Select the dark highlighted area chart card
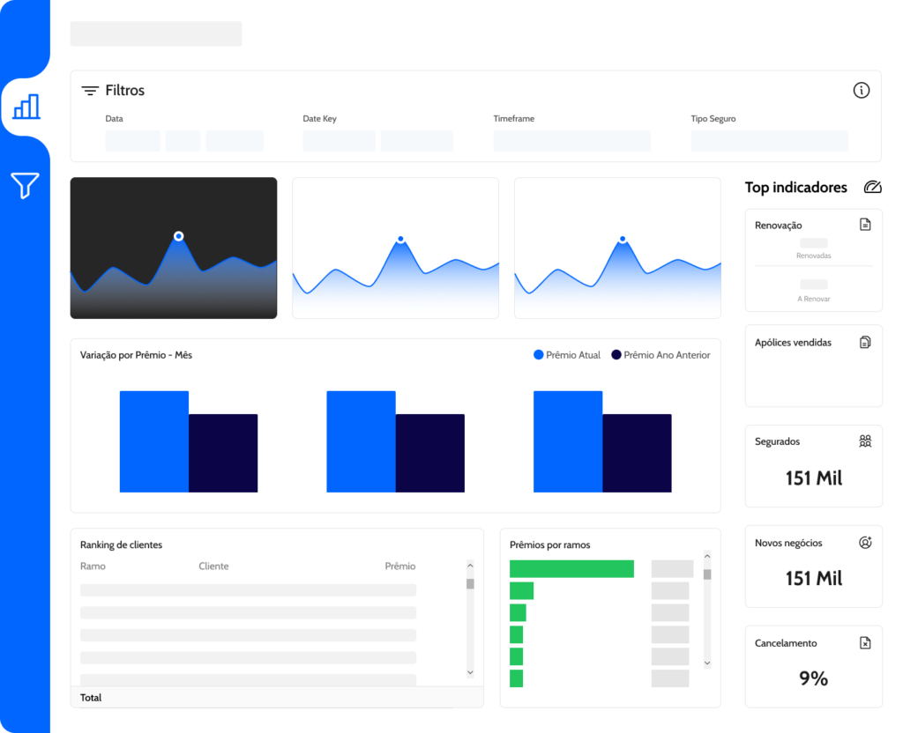This screenshot has width=903, height=733. click(x=174, y=248)
